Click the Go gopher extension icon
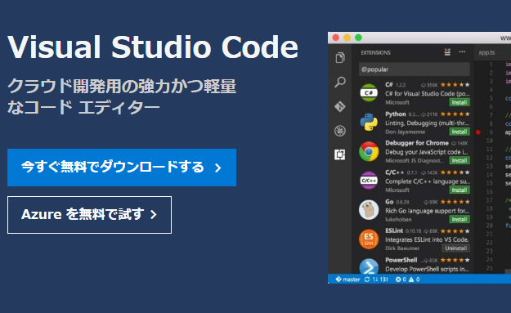This screenshot has width=511, height=313. [369, 210]
